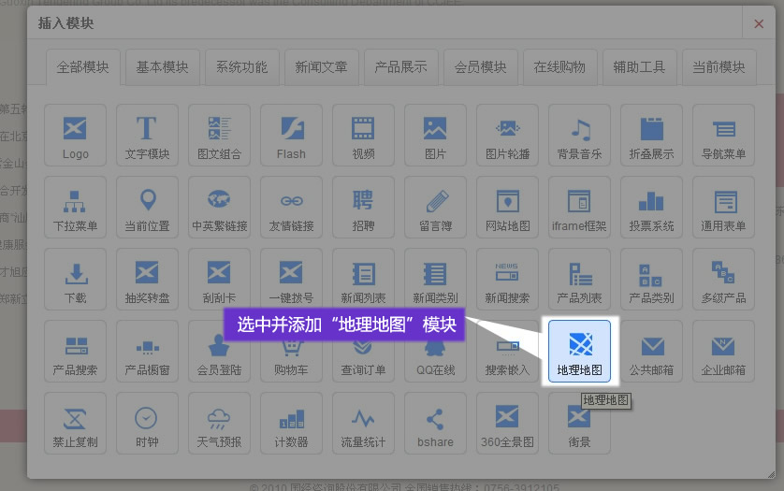Insert the 留言簿 guestbook module

coord(435,207)
